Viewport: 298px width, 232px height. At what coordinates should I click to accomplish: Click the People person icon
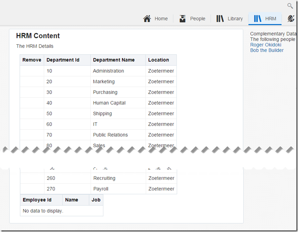[183, 18]
